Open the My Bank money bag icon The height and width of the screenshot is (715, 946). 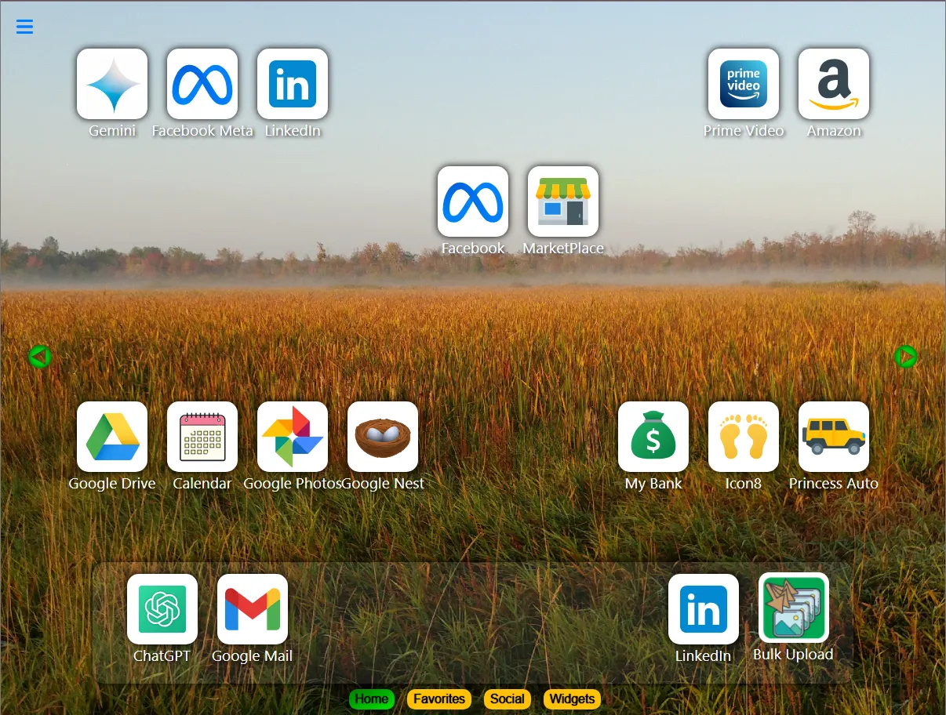[x=653, y=437]
